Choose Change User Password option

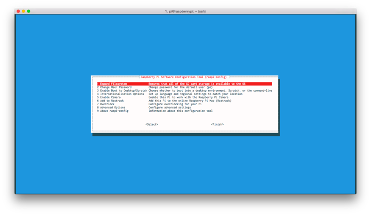pos(114,87)
